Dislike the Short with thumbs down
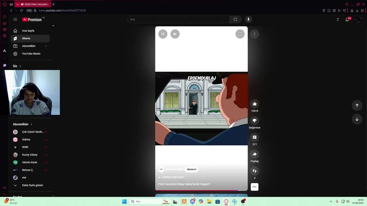The image size is (367, 206). (255, 120)
